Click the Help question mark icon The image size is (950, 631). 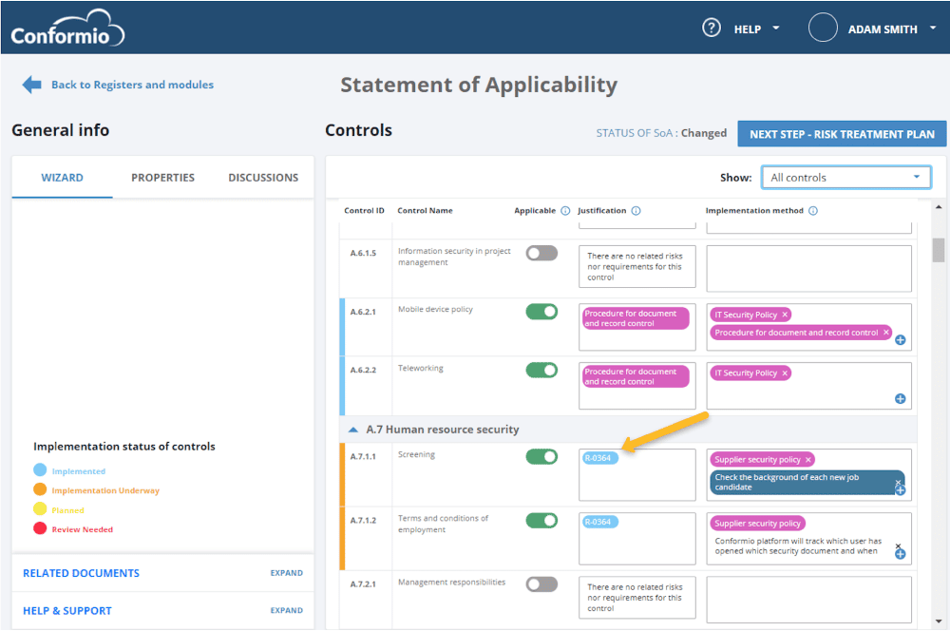(x=712, y=28)
